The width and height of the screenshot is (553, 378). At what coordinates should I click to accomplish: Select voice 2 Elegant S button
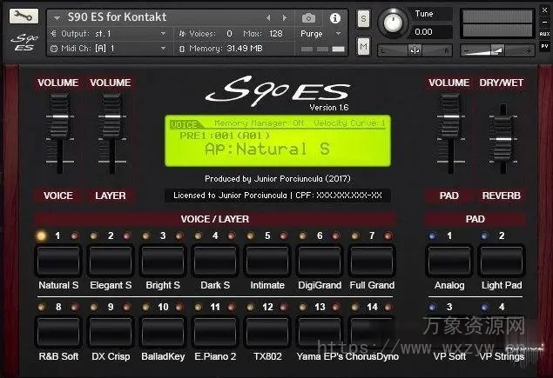111,261
